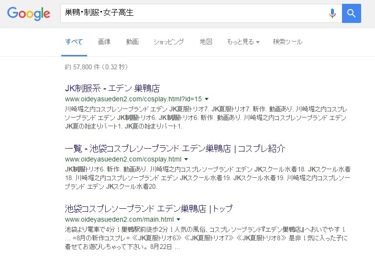The width and height of the screenshot is (375, 258).
Task: Expand the もっと見る dropdown
Action: coord(243,42)
